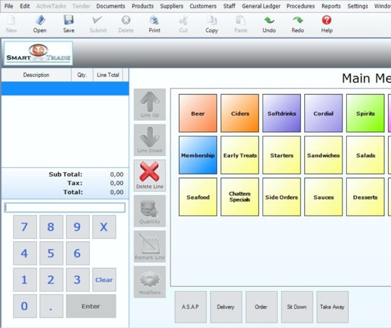Screen dimensions: 391x328
Task: Select the Delete Line icon
Action: point(149,175)
